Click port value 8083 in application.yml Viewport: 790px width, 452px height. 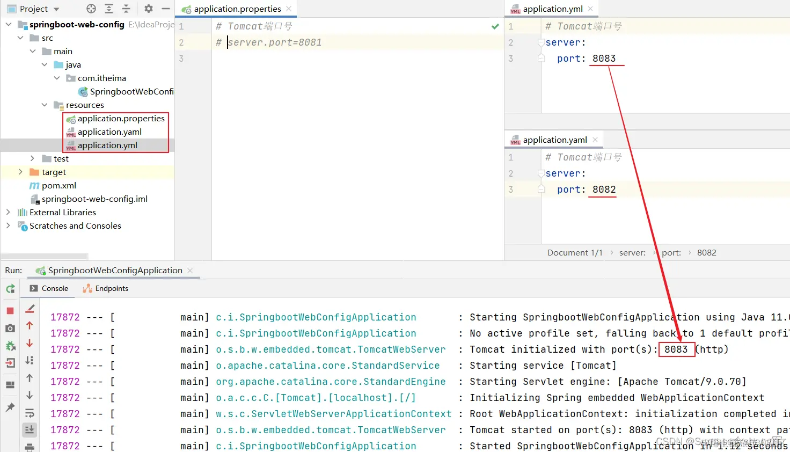604,59
